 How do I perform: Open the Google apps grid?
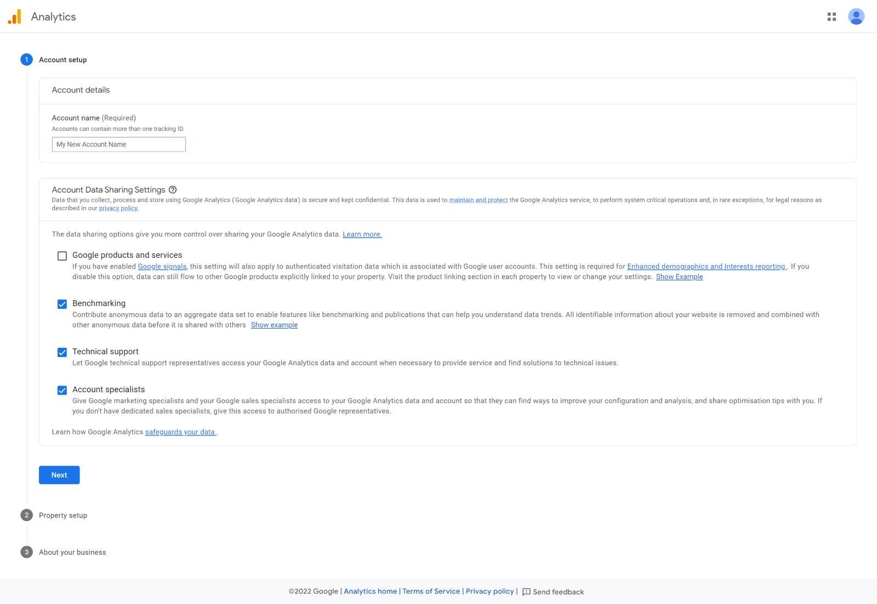(x=832, y=17)
